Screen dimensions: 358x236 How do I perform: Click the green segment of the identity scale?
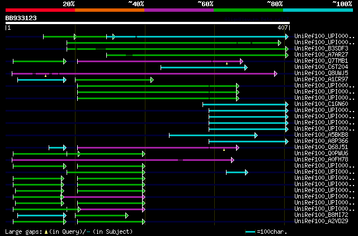click(248, 10)
